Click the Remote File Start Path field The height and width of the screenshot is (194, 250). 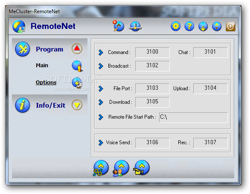click(x=193, y=117)
